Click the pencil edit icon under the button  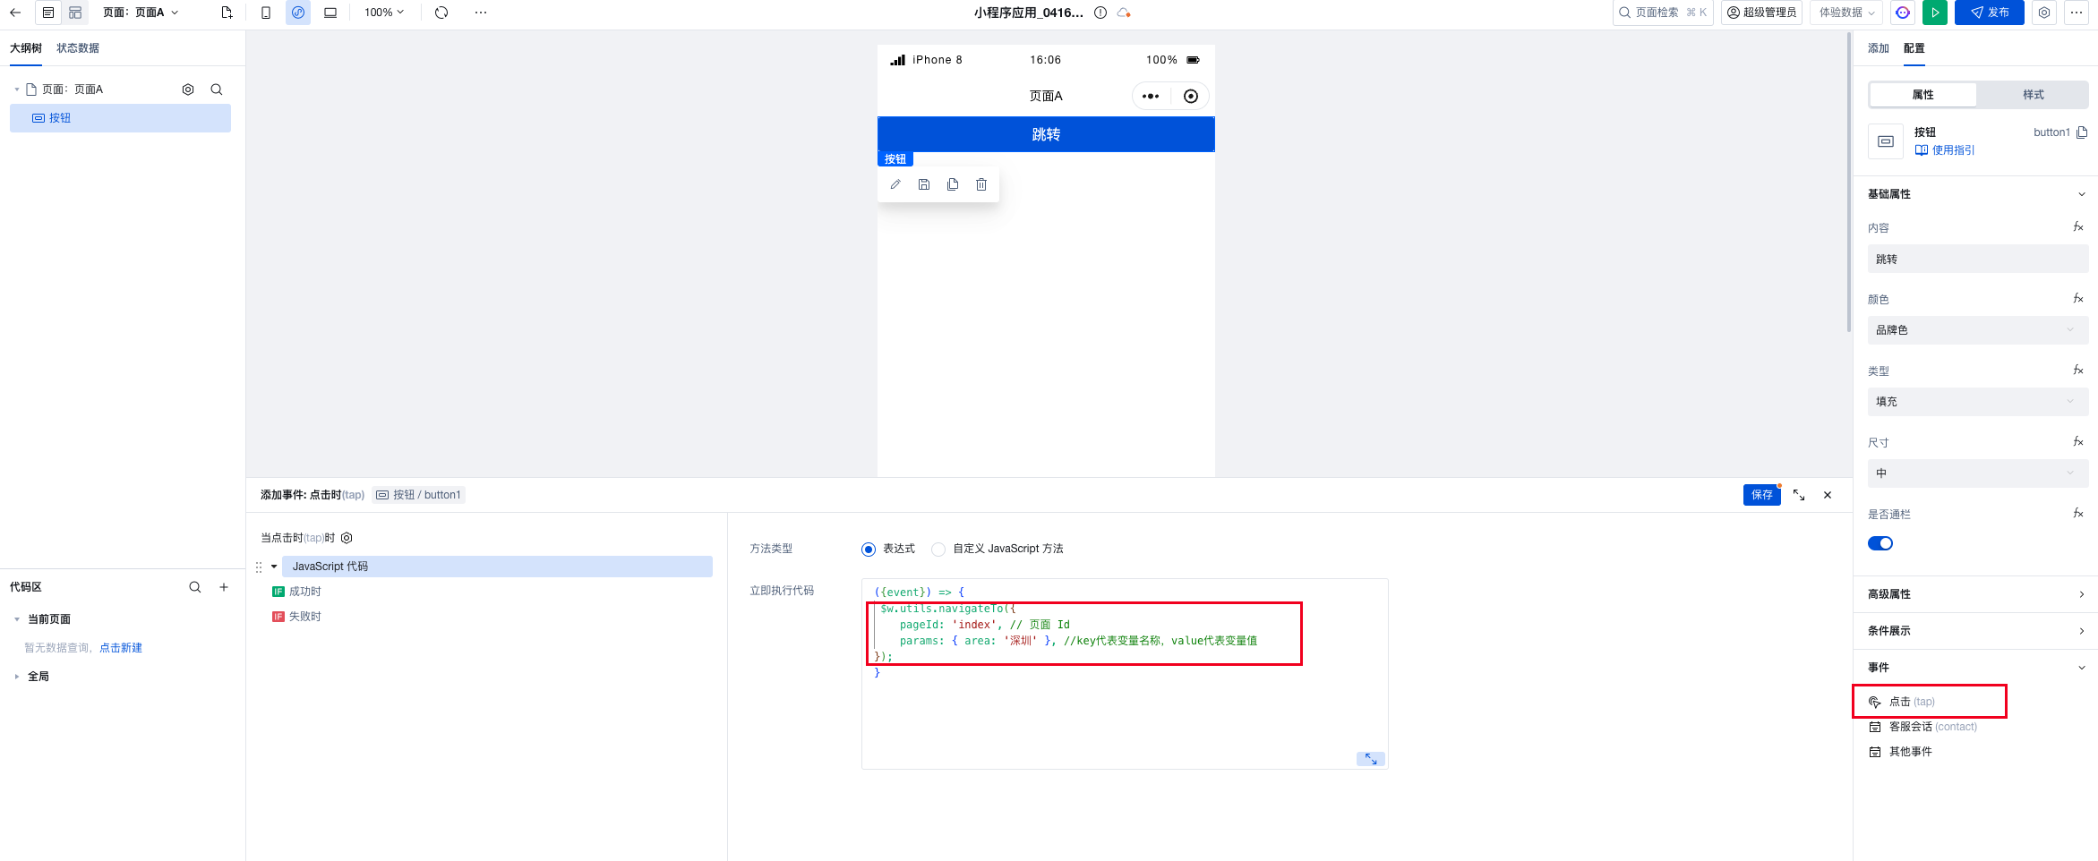click(x=895, y=184)
